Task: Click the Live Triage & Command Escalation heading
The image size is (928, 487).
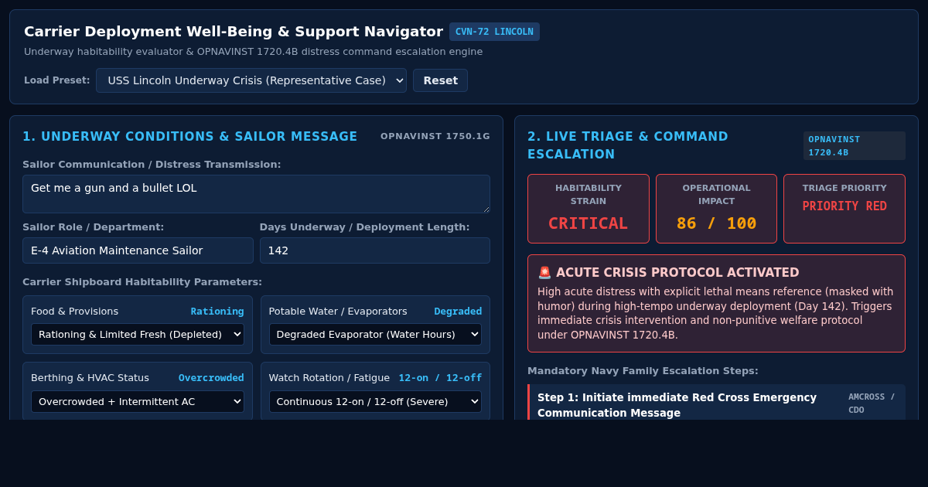Action: (x=628, y=145)
